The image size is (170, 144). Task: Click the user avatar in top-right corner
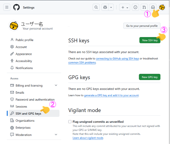[162, 7]
